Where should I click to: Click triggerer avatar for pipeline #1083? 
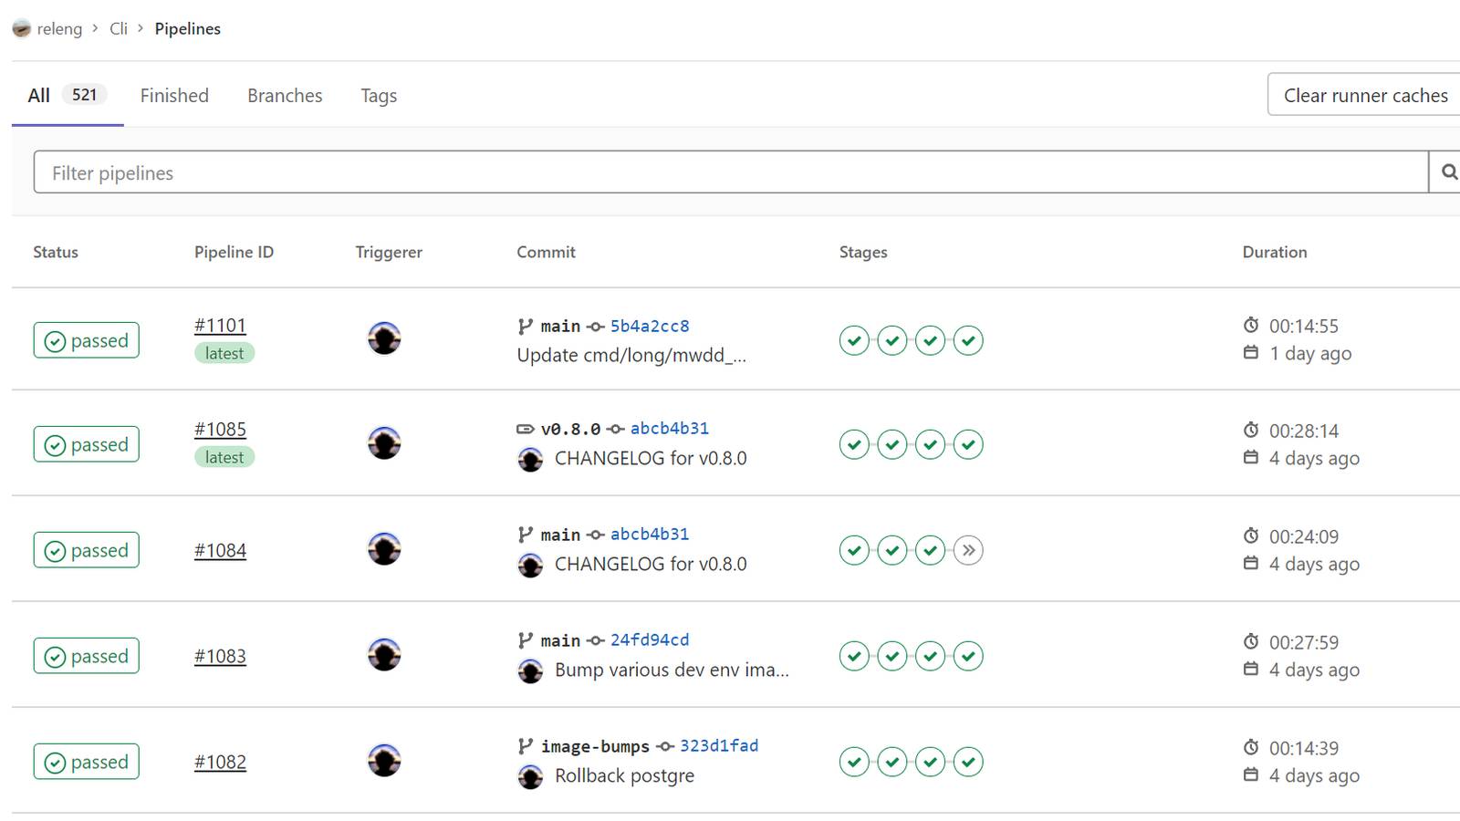(x=384, y=655)
